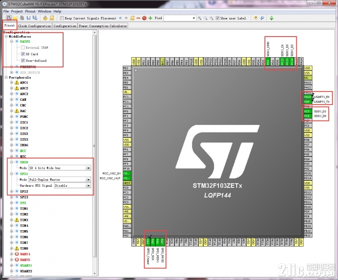Image resolution: width=338 pixels, height=280 pixels.
Task: Collapse the MiddleWares tree node
Action: tap(6, 37)
